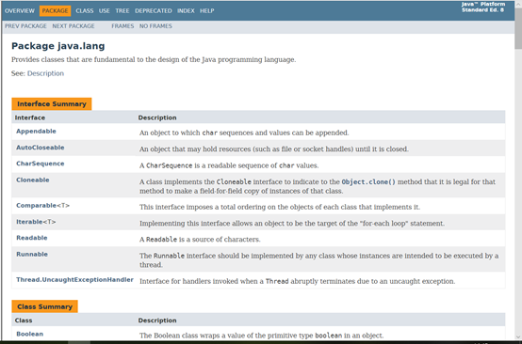Open the Readable interface page

point(32,238)
